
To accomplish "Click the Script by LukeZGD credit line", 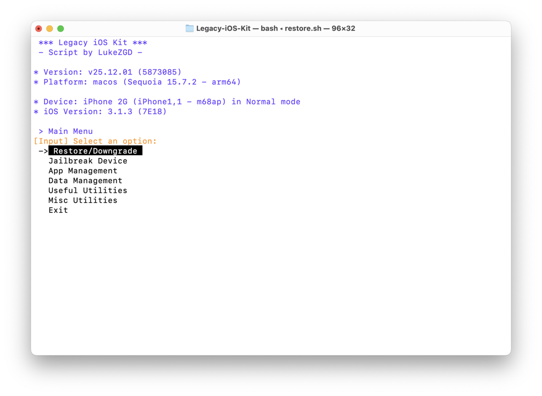I will [91, 53].
